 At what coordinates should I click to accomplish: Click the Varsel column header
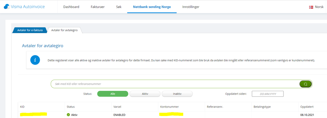coord(117,107)
